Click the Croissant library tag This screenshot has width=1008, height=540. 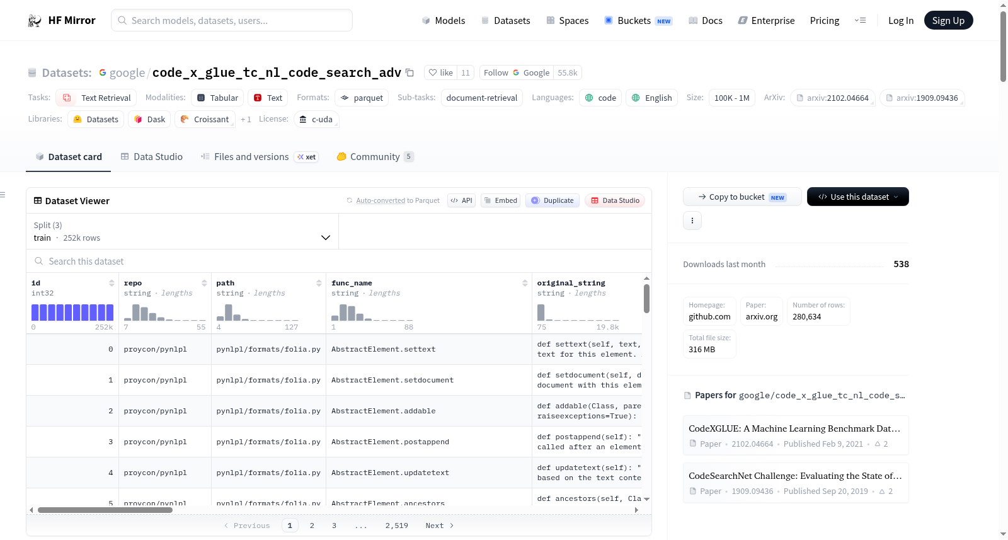[x=205, y=119]
